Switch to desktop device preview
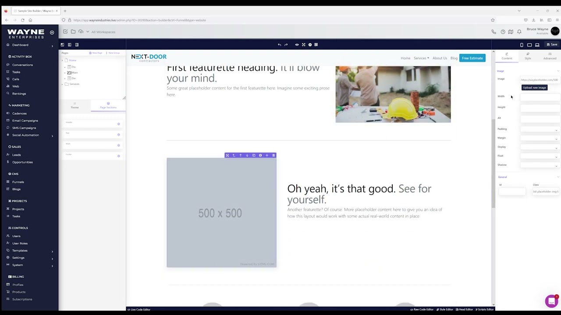Screen dimensions: 561x315 coord(537,45)
